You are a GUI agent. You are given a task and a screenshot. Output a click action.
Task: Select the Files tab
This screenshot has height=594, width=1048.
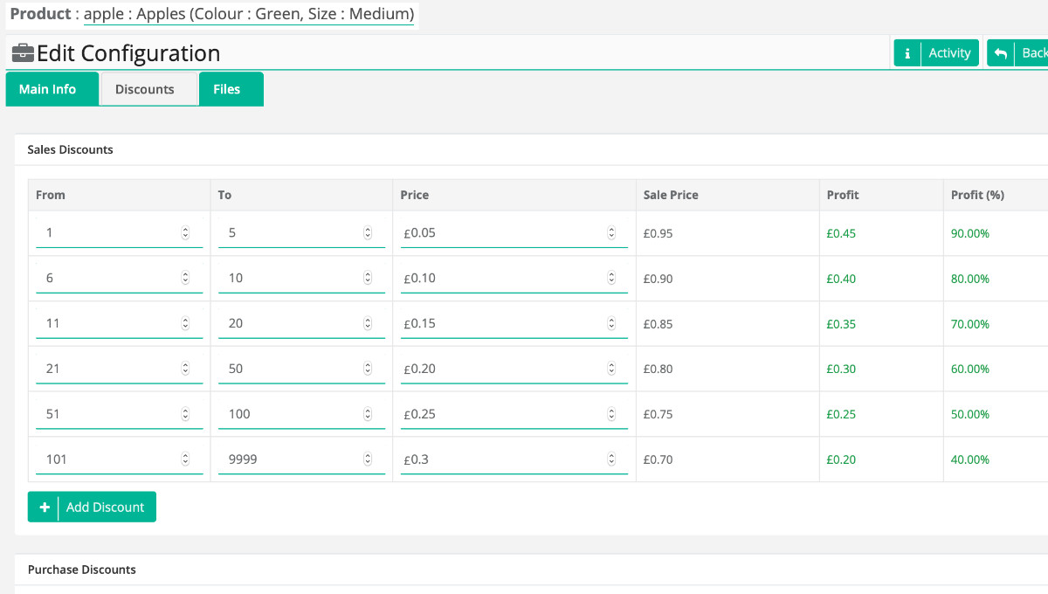(x=227, y=89)
